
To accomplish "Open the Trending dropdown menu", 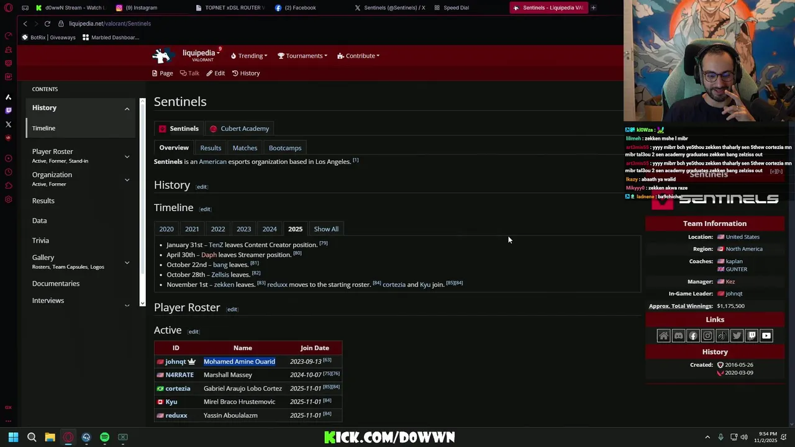I will [249, 56].
